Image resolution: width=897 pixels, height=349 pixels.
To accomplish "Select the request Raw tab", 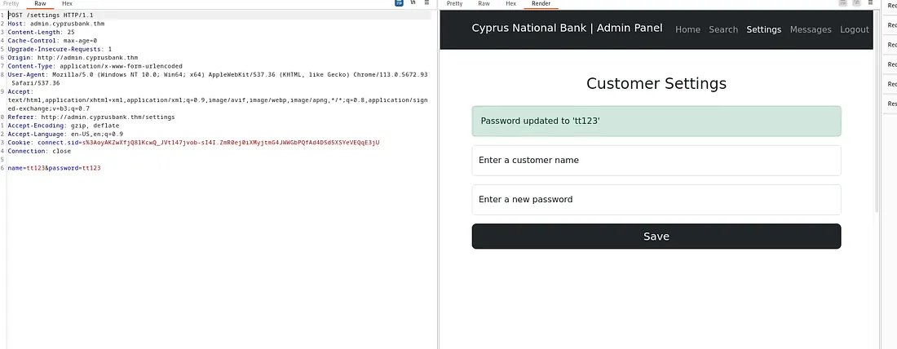I will (x=40, y=4).
